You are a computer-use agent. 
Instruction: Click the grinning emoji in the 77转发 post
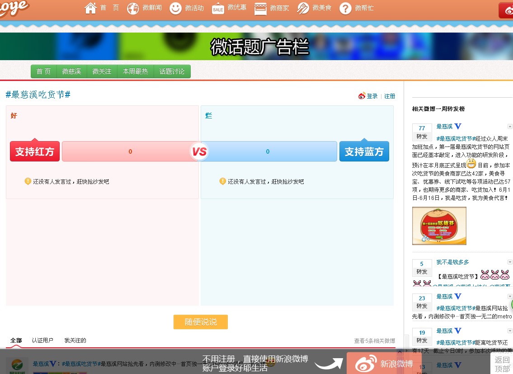471,163
